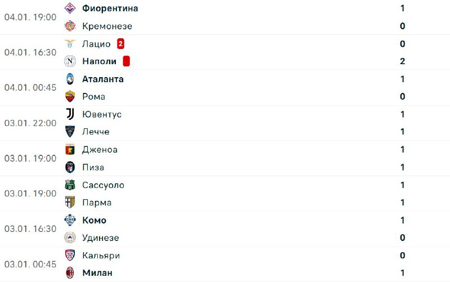Viewport: 450px width, 282px height.
Task: Open the Сассуоло team name link
Action: click(103, 185)
